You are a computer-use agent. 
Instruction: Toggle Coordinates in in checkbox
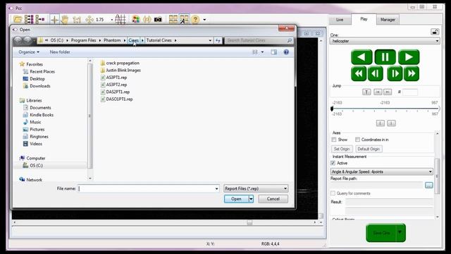(x=357, y=140)
